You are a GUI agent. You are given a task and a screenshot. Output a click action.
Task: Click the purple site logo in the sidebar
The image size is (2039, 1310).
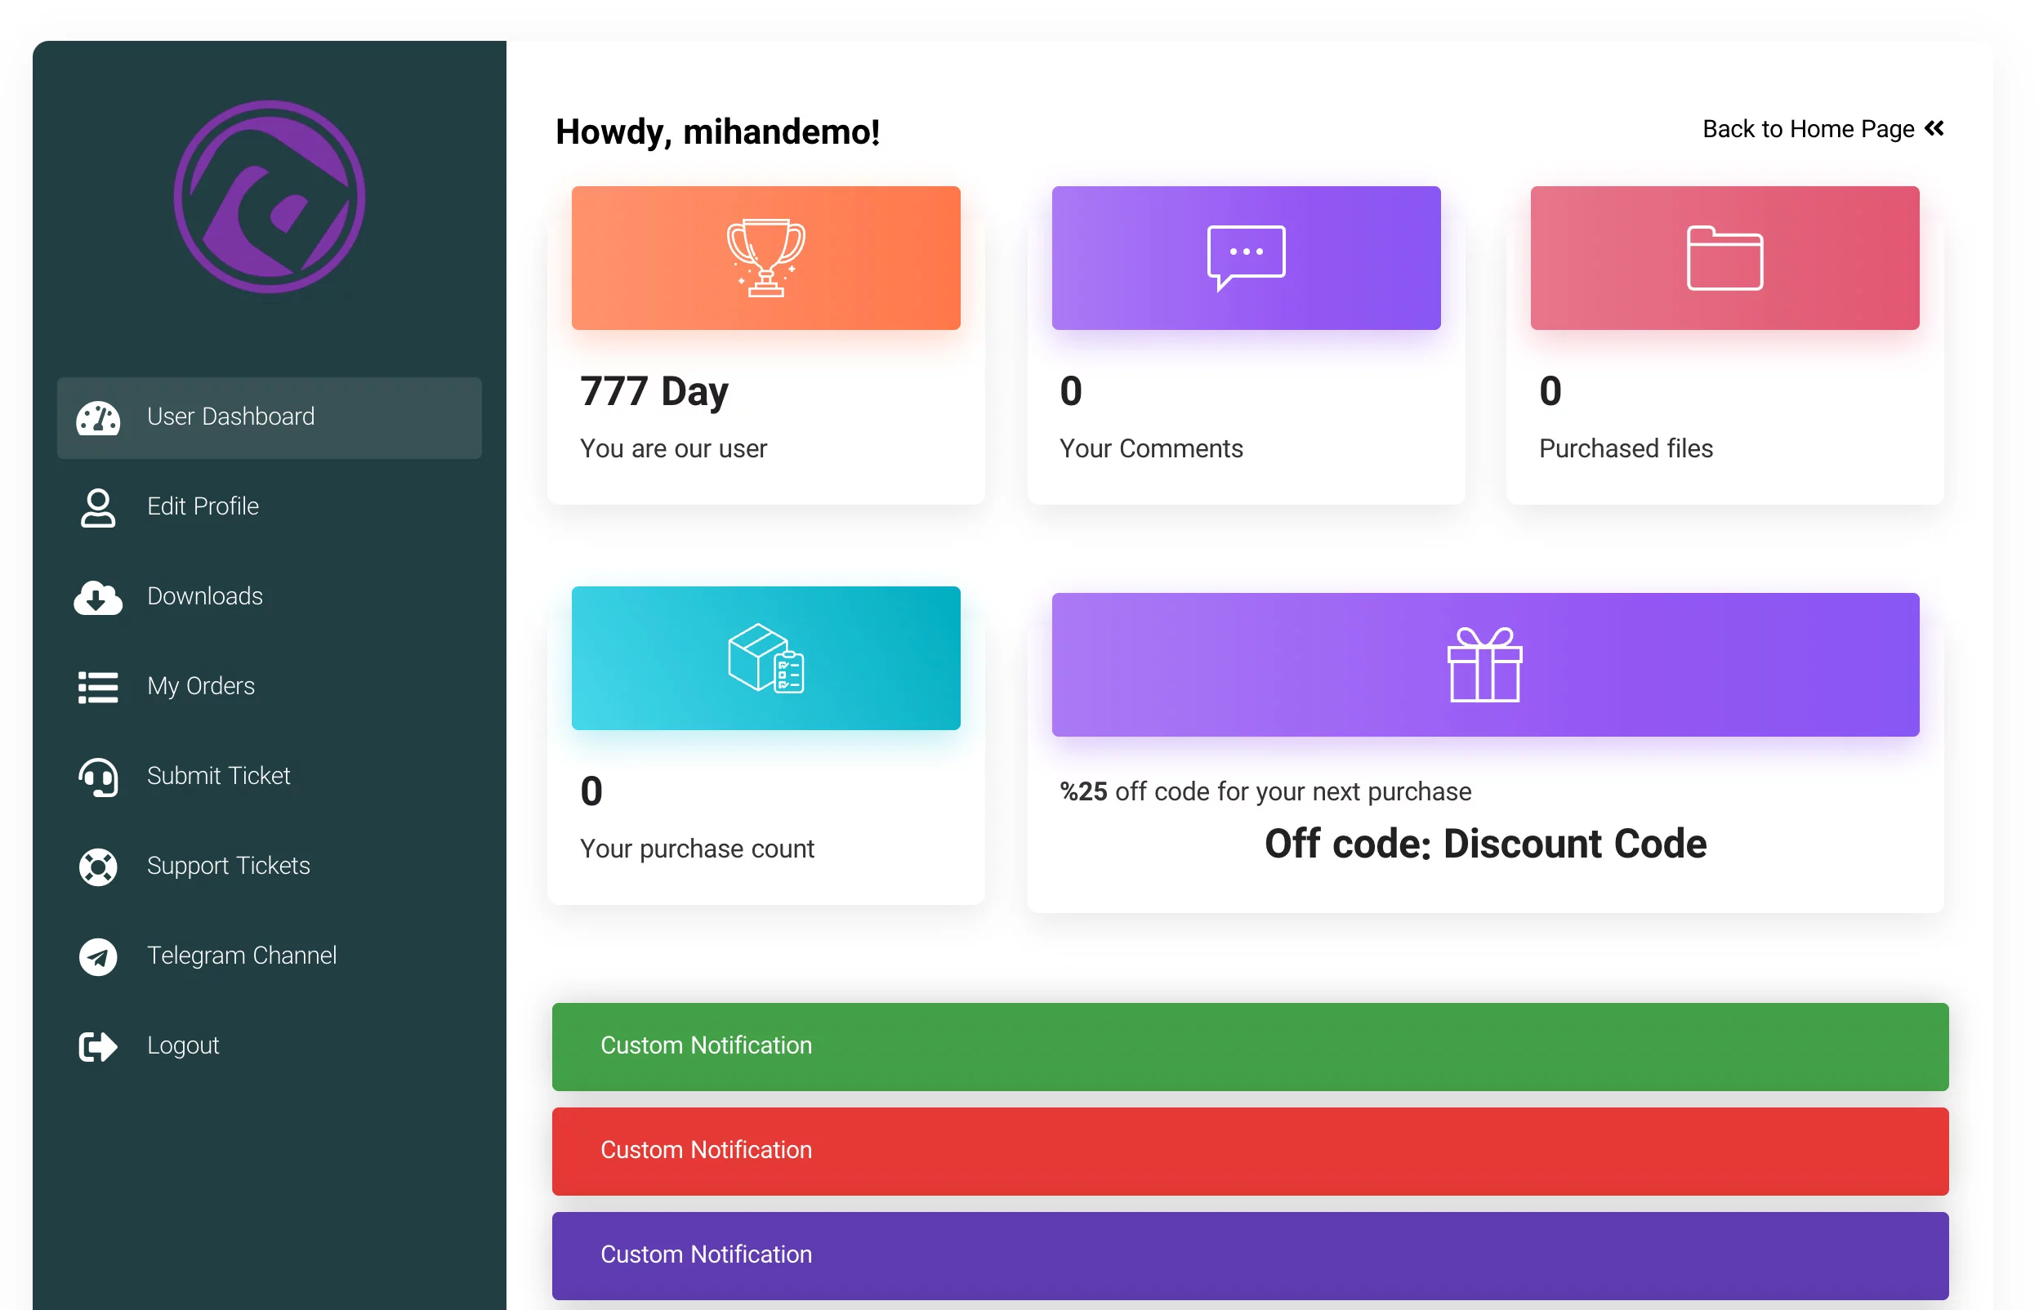click(268, 198)
